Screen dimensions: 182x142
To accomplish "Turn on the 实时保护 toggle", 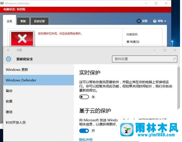I will click(x=84, y=97).
